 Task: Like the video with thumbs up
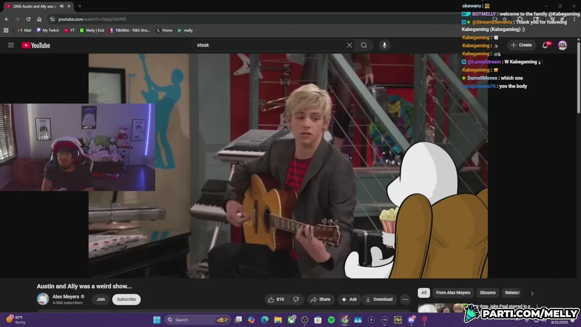[276, 299]
